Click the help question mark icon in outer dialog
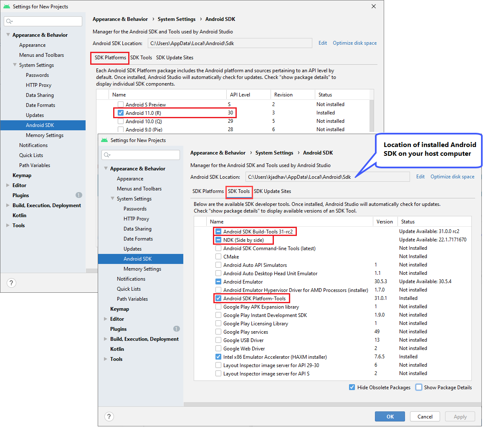Viewport: 486px width, 431px height. point(11,283)
